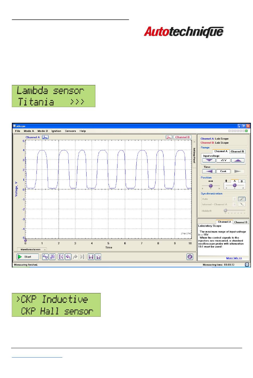This screenshot has height=378, width=253.
Task: Open the More Info >> link
Action: (x=234, y=258)
